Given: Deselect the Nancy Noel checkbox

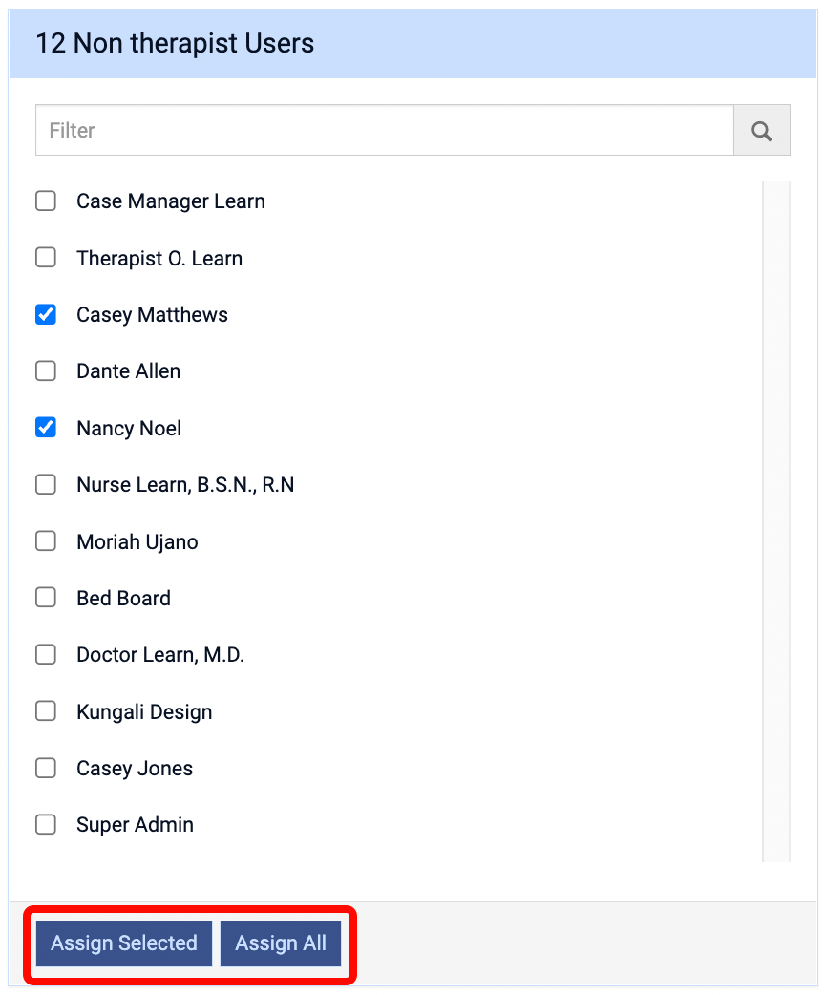Looking at the screenshot, I should [x=46, y=428].
